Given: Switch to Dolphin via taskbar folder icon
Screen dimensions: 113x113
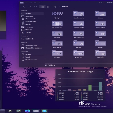Looking at the screenshot, I should [36, 111].
